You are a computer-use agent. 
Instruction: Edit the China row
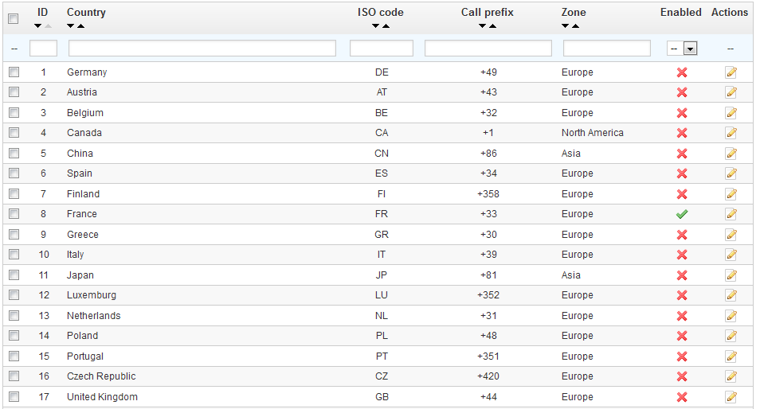tap(731, 154)
